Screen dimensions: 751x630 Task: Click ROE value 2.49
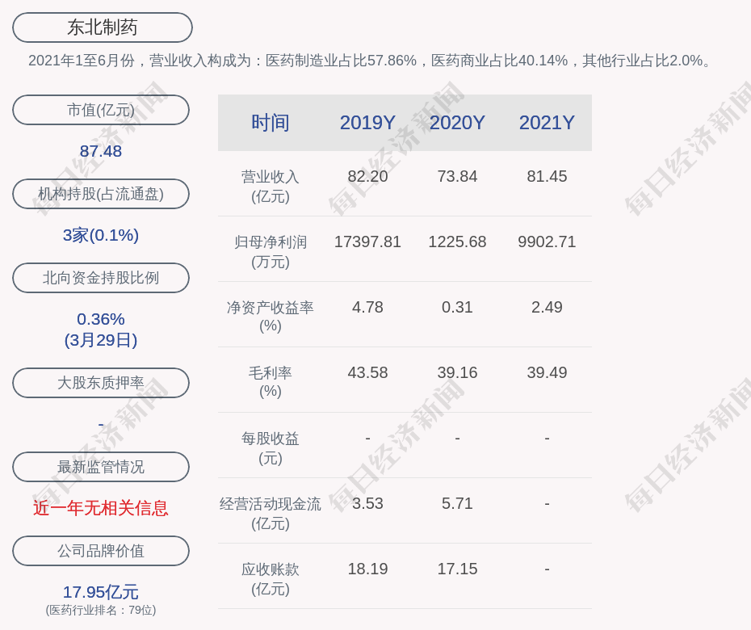547,308
